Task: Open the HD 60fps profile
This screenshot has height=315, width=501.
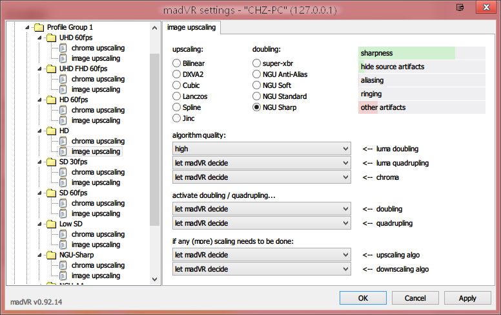Action: [74, 100]
